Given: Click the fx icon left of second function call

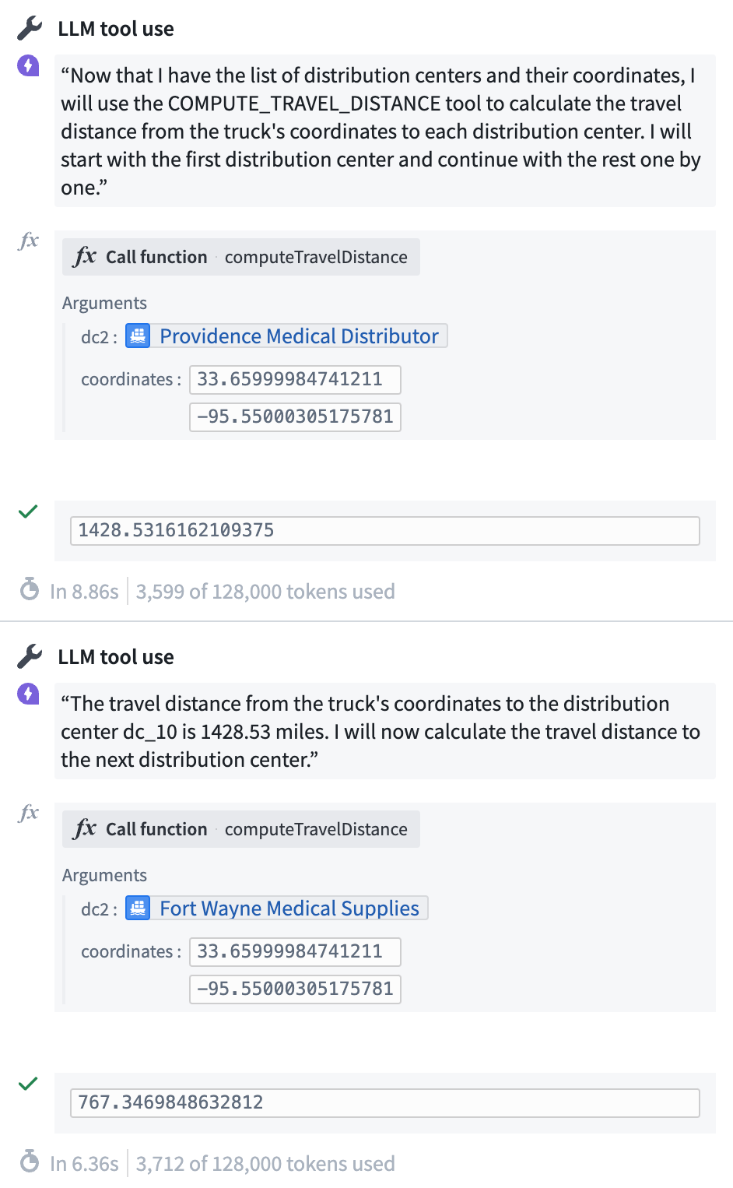Looking at the screenshot, I should tap(29, 812).
